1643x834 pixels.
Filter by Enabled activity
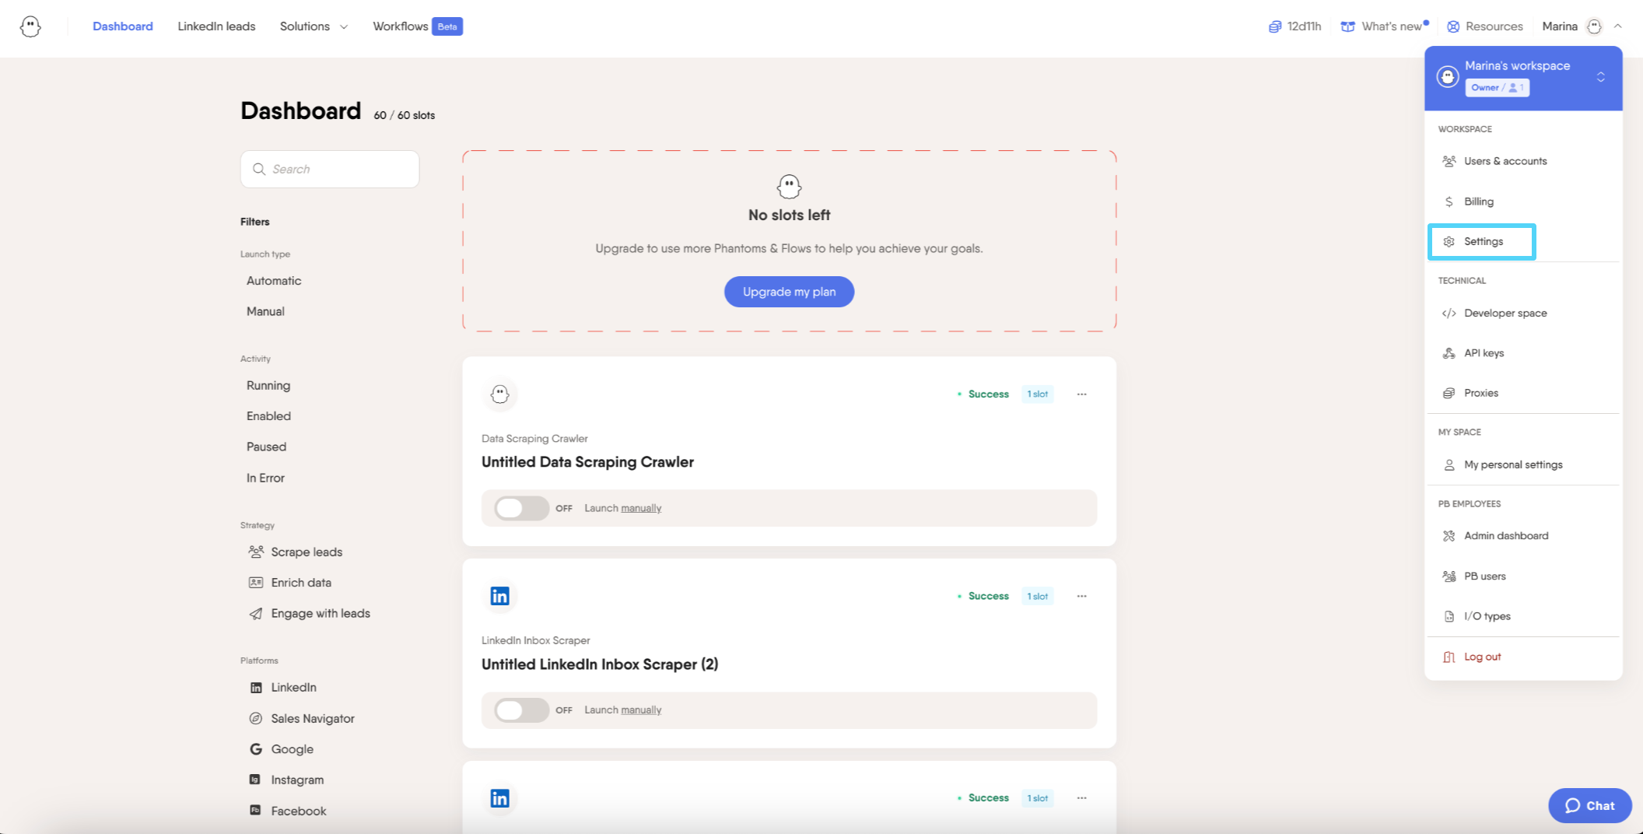pyautogui.click(x=268, y=416)
